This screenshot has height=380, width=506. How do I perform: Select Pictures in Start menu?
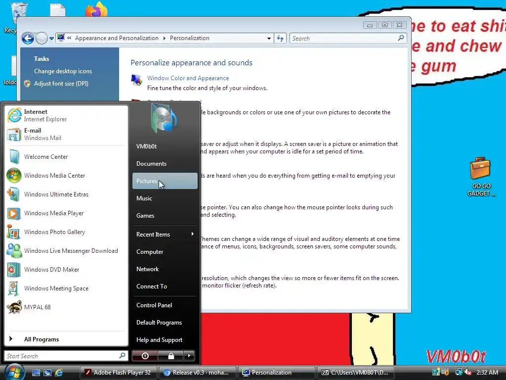[165, 181]
